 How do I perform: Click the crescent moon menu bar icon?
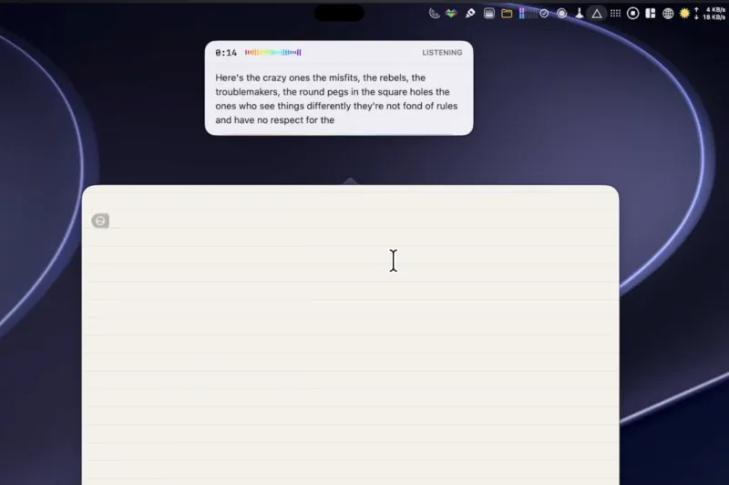(434, 14)
